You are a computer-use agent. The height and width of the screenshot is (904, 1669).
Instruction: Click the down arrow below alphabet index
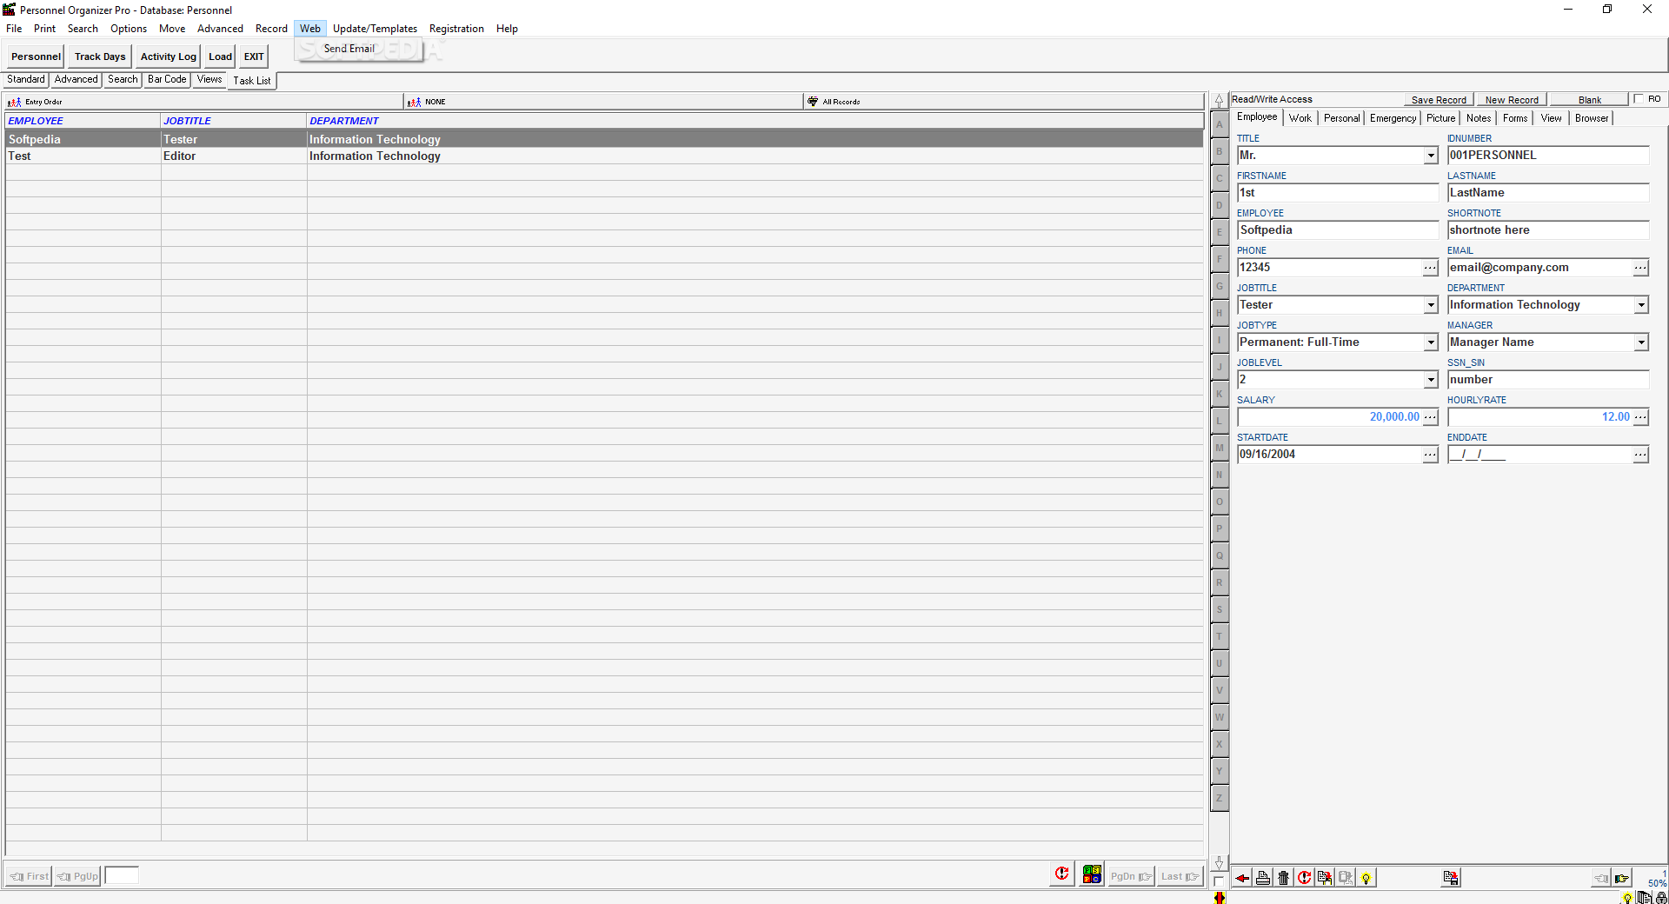click(1220, 862)
